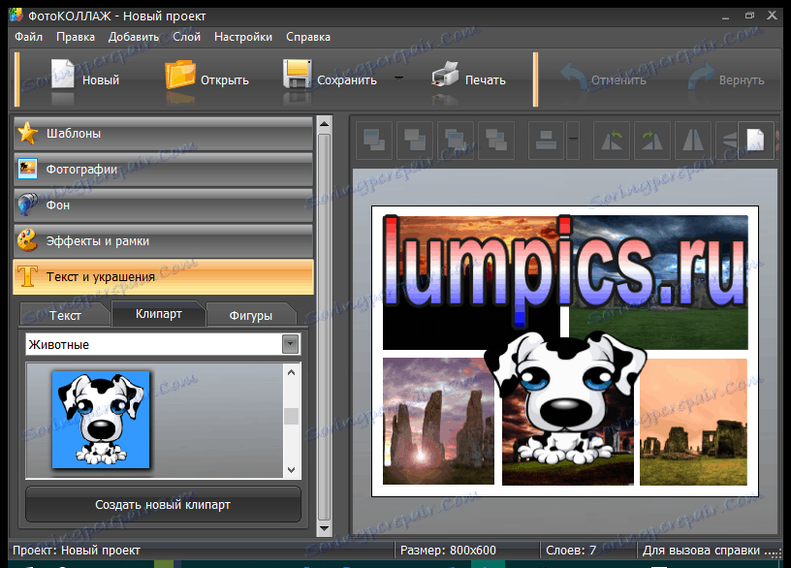The height and width of the screenshot is (568, 791).
Task: Click the Вернуть redo arrow
Action: 702,77
